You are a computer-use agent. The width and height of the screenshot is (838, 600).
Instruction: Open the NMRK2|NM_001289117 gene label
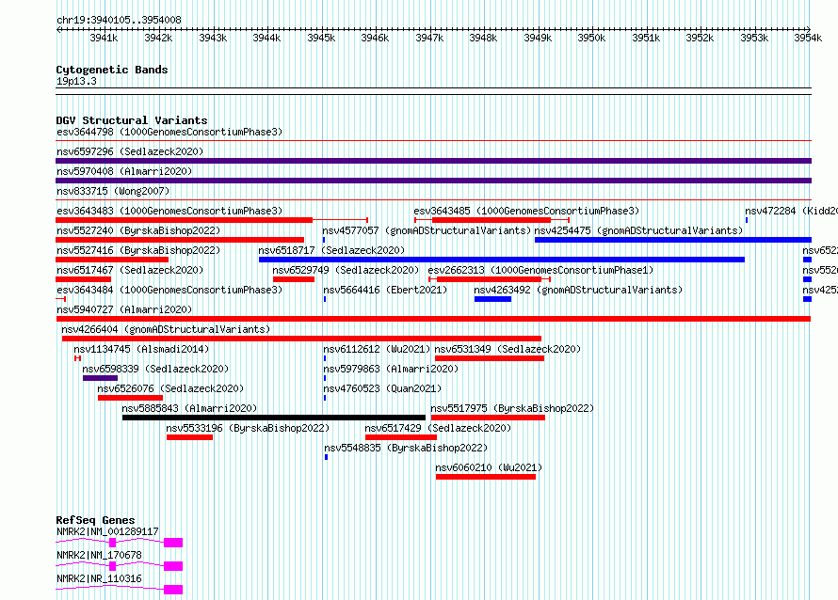[107, 531]
